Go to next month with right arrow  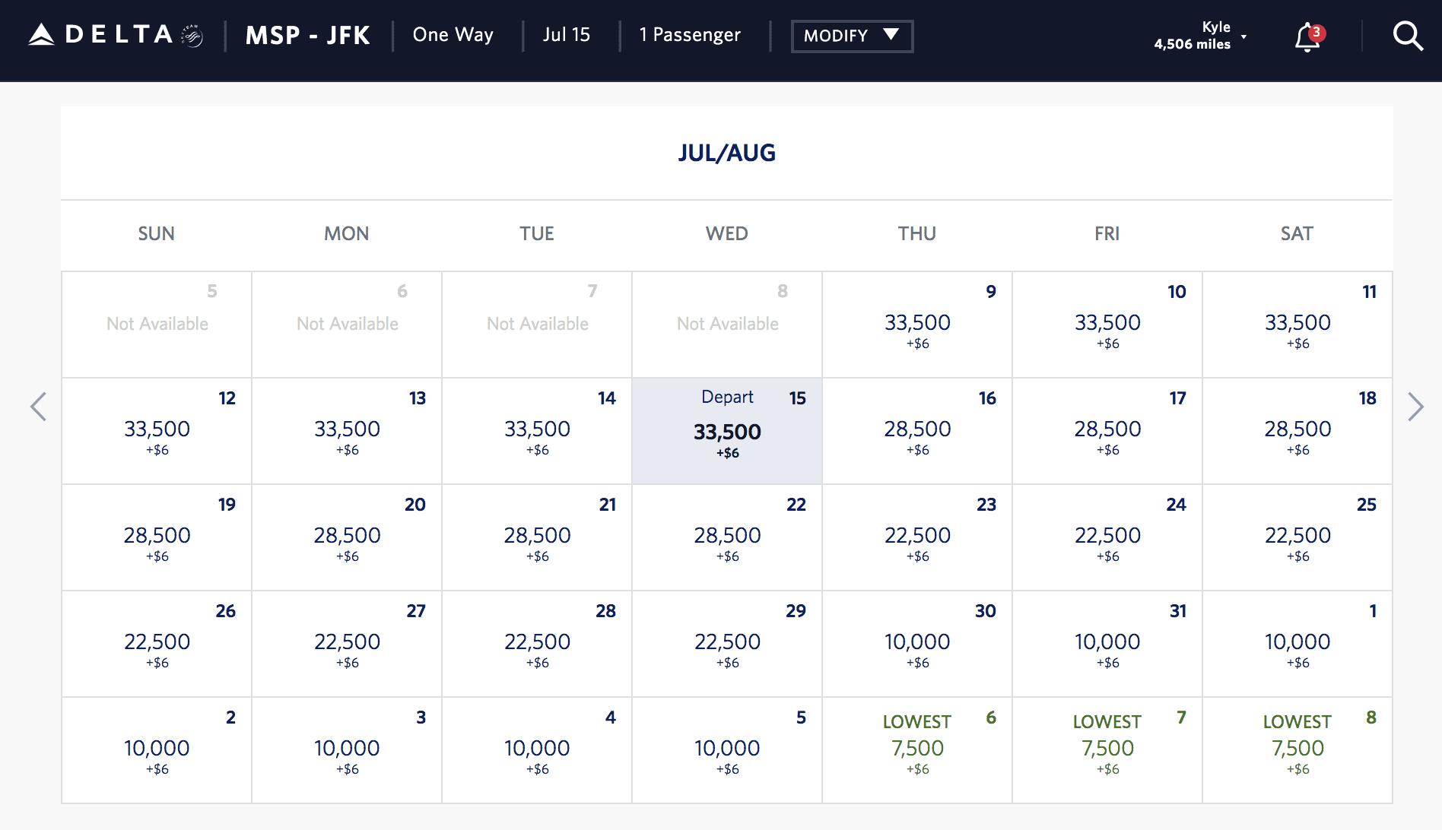coord(1416,407)
